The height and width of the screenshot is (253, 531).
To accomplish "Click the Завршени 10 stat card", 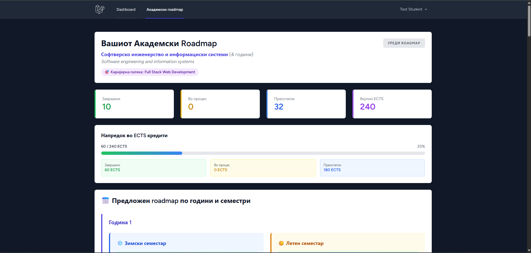I will click(x=134, y=104).
